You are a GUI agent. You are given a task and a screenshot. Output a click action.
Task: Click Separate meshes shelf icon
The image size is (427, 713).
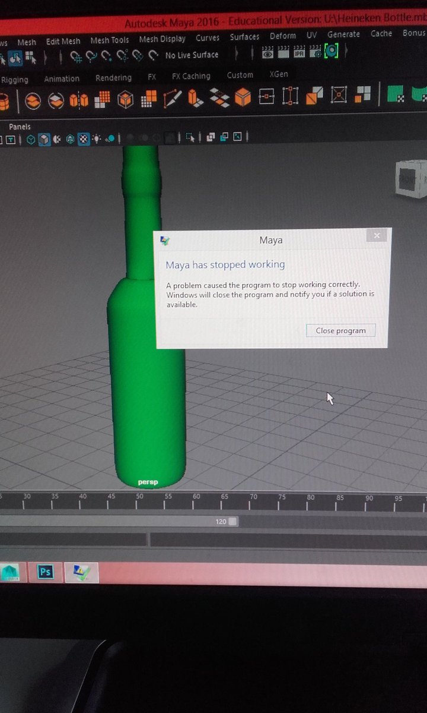pyautogui.click(x=56, y=100)
